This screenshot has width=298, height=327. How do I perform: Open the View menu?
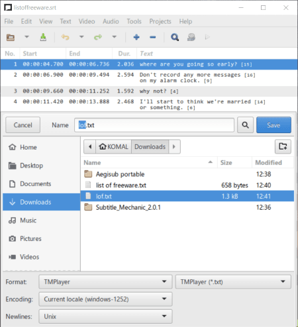click(46, 21)
